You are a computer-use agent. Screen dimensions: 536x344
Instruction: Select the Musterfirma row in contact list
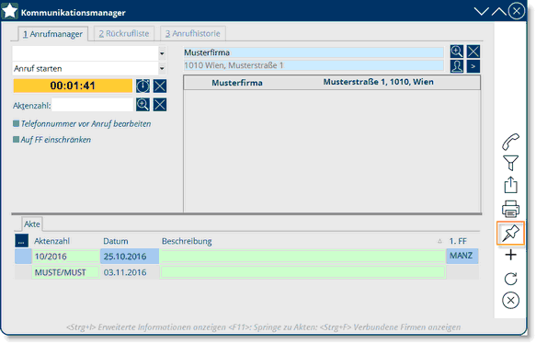click(x=332, y=83)
